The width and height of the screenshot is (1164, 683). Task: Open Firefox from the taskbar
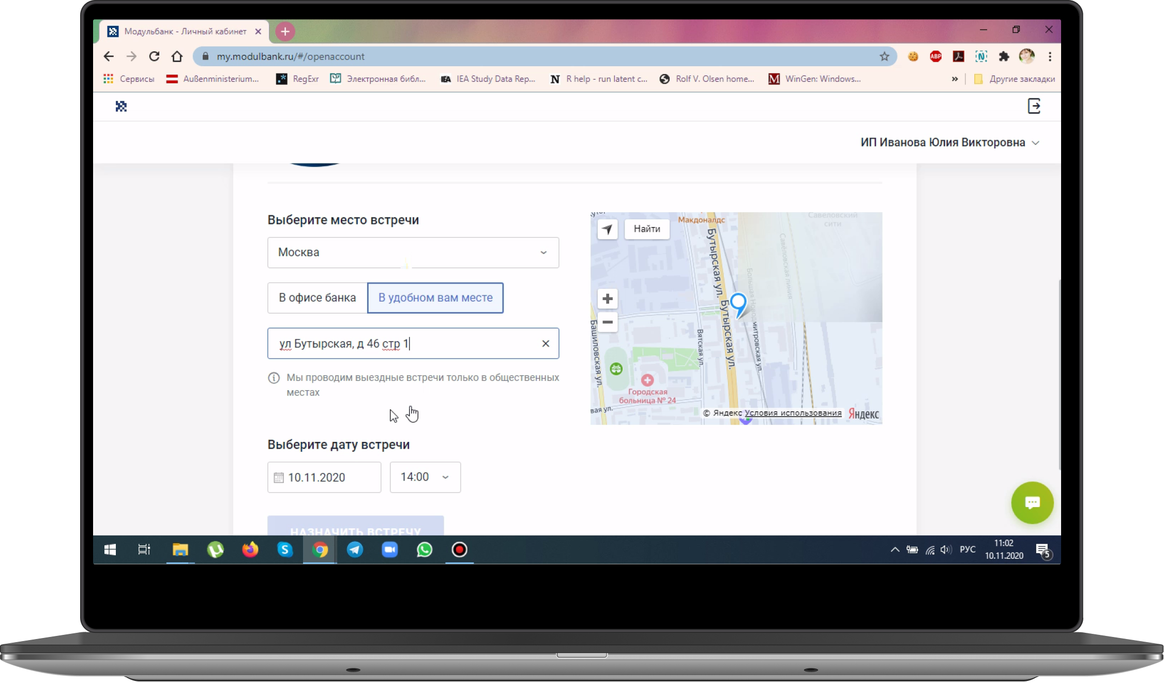click(250, 550)
